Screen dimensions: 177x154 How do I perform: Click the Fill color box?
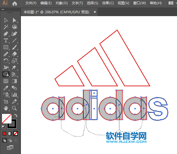coord(7,119)
